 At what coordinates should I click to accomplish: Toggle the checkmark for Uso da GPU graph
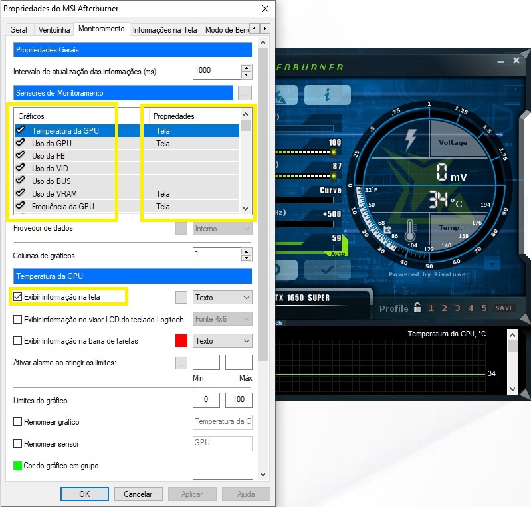click(21, 143)
